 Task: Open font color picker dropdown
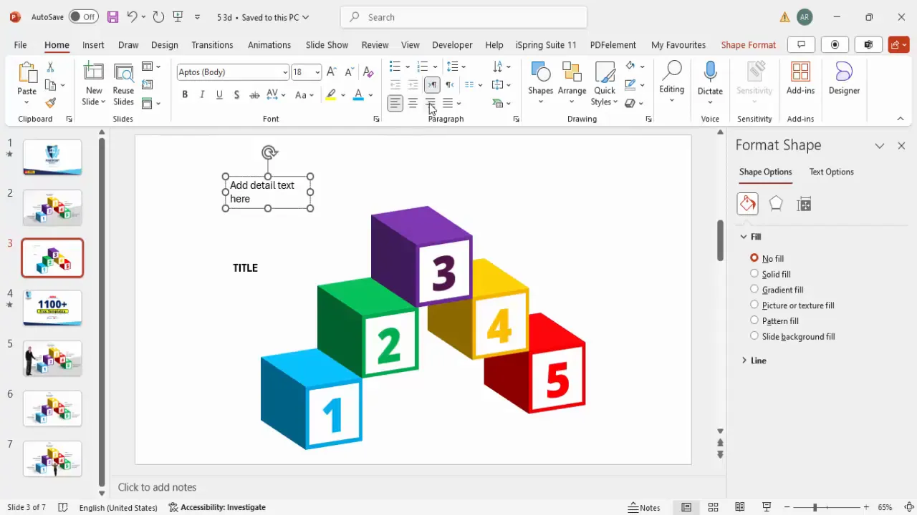[370, 94]
